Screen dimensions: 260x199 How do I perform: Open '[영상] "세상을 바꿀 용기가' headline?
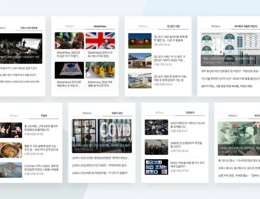pyautogui.click(x=187, y=165)
